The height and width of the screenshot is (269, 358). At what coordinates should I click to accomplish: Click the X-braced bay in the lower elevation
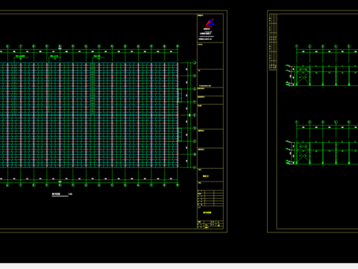point(303,153)
